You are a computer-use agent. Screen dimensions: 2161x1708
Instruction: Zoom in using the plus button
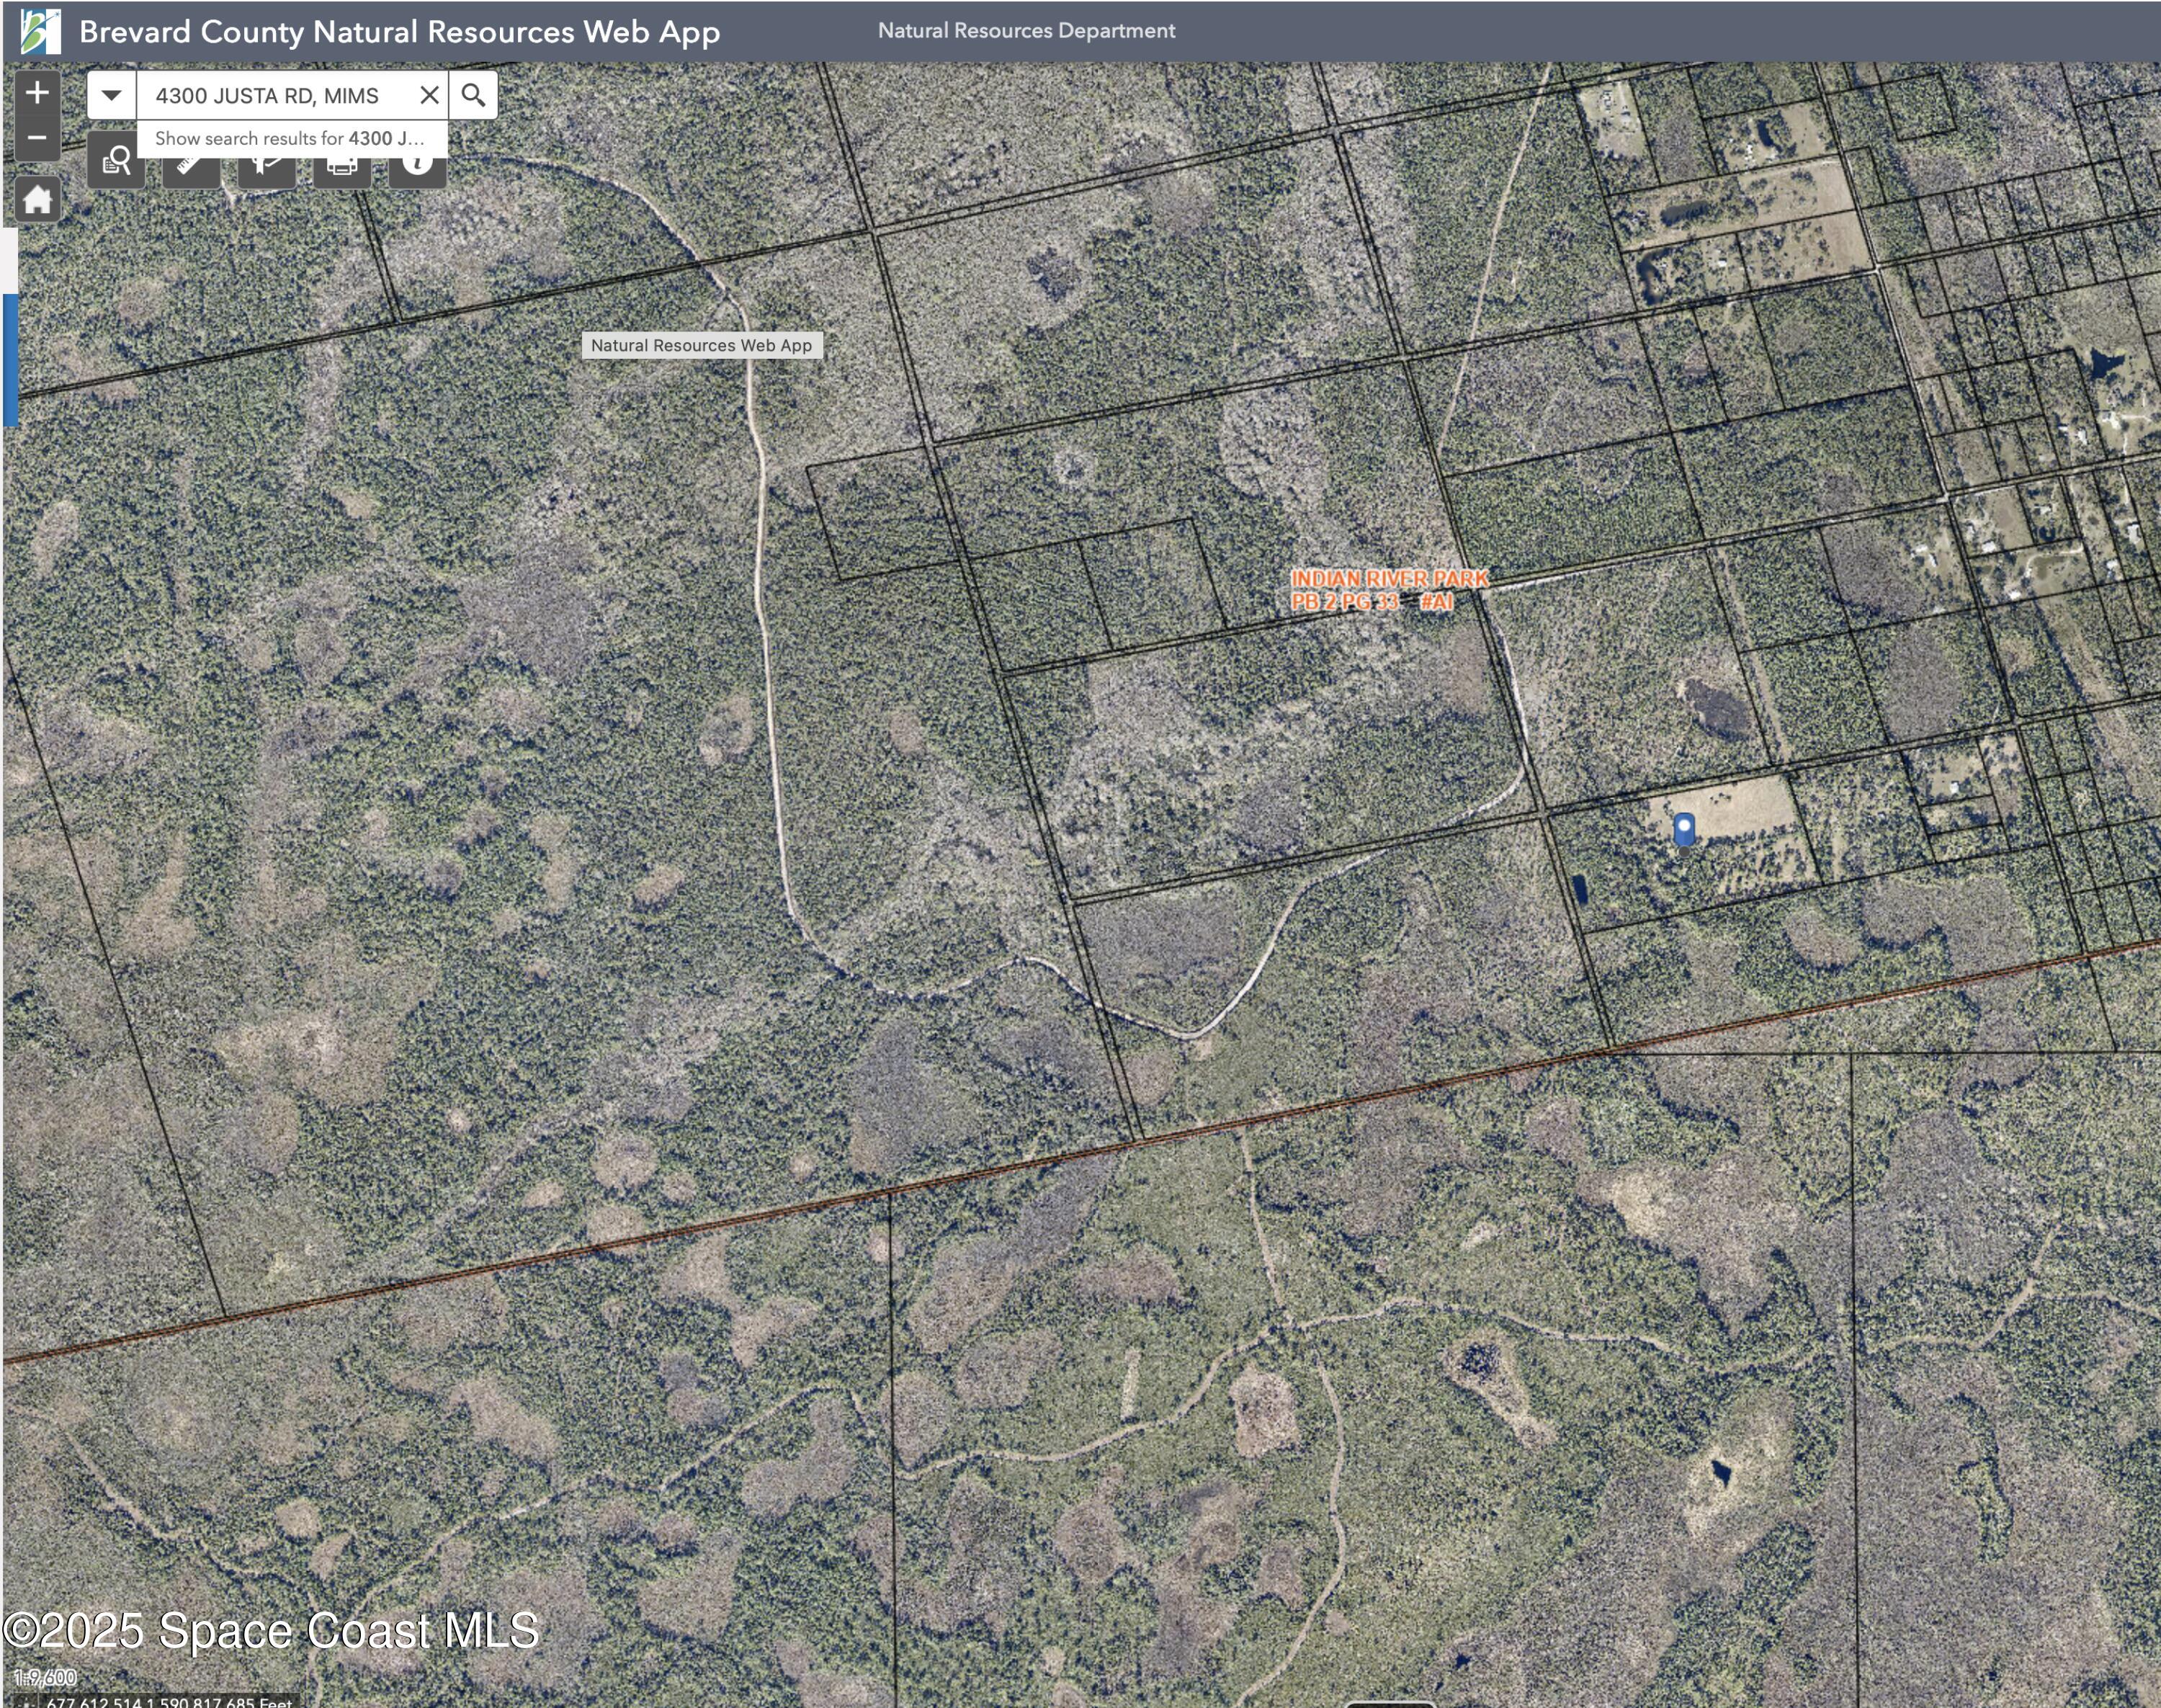point(38,92)
